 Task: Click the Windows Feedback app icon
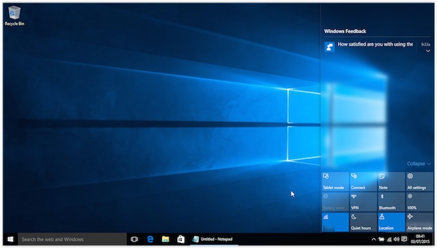[x=329, y=46]
